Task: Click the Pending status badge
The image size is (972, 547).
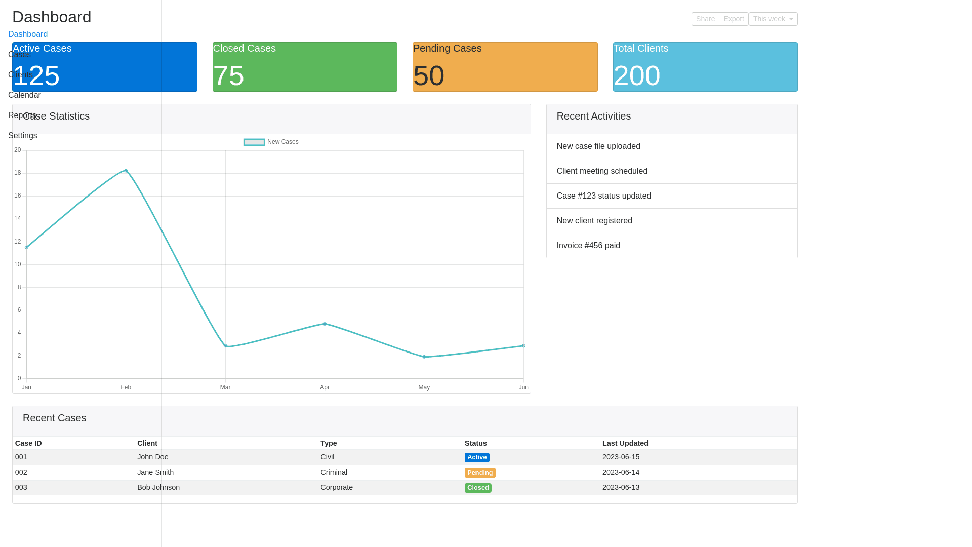Action: [479, 473]
